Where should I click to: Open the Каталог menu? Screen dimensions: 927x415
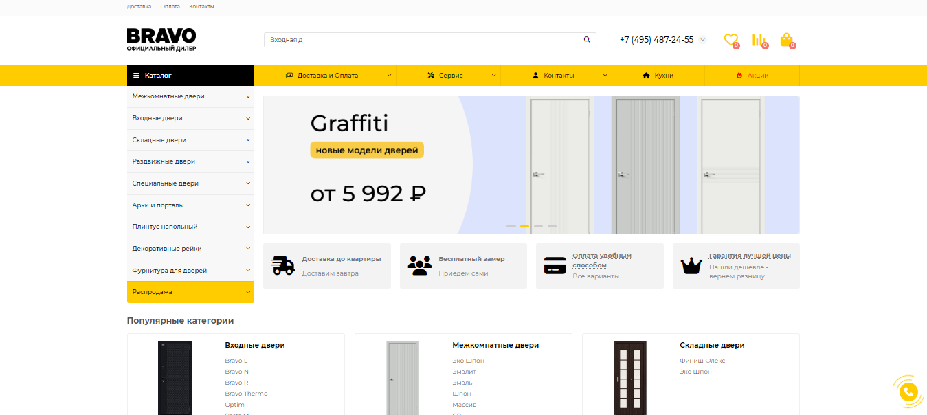click(190, 76)
